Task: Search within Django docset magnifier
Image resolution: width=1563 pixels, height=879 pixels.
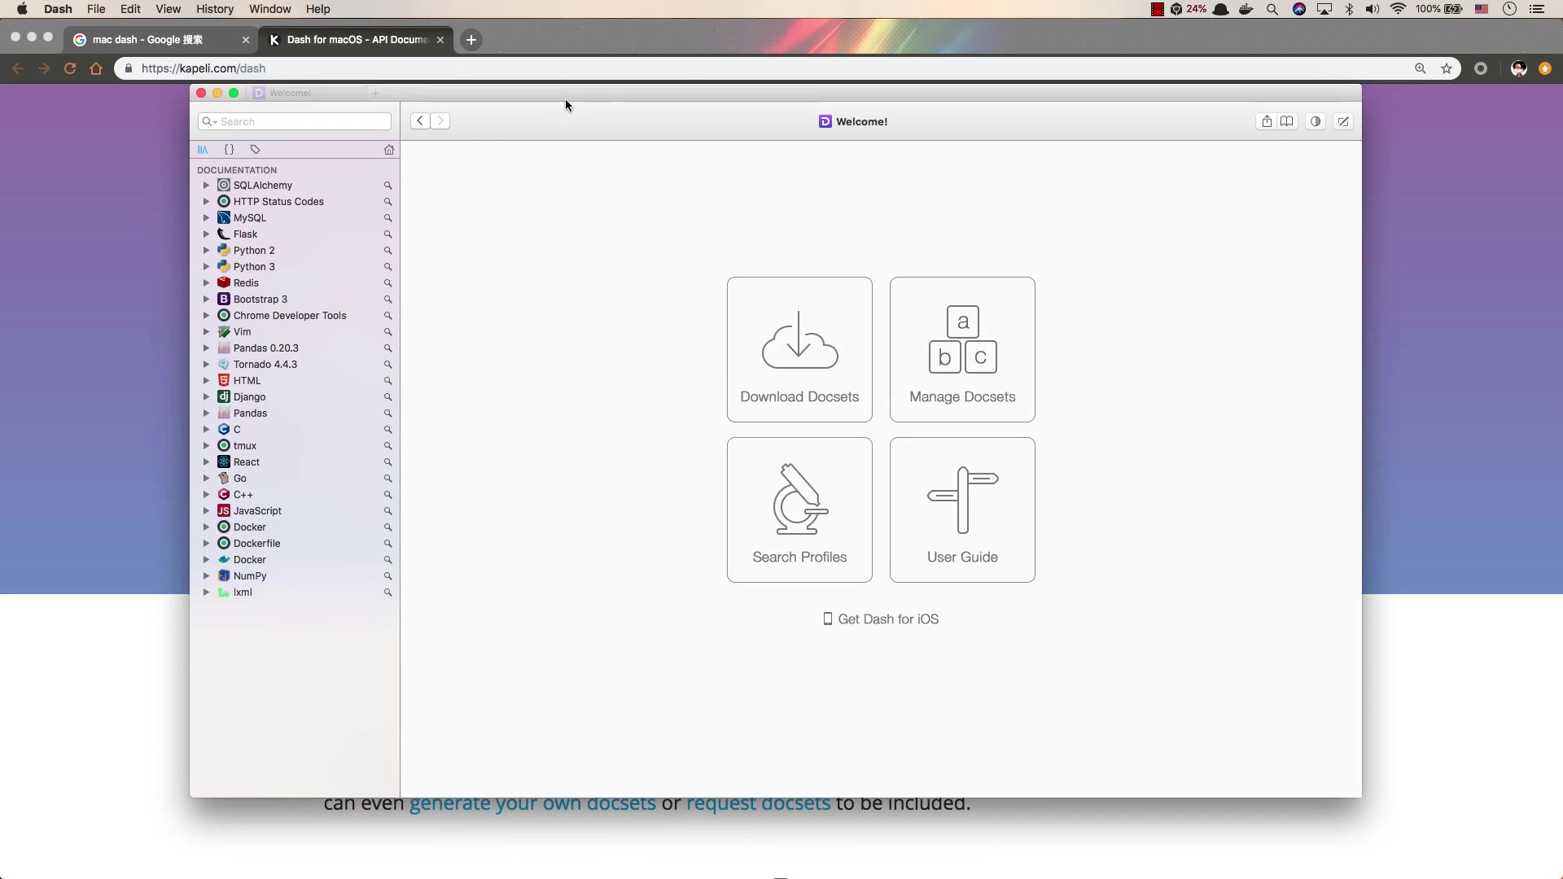Action: coord(388,397)
